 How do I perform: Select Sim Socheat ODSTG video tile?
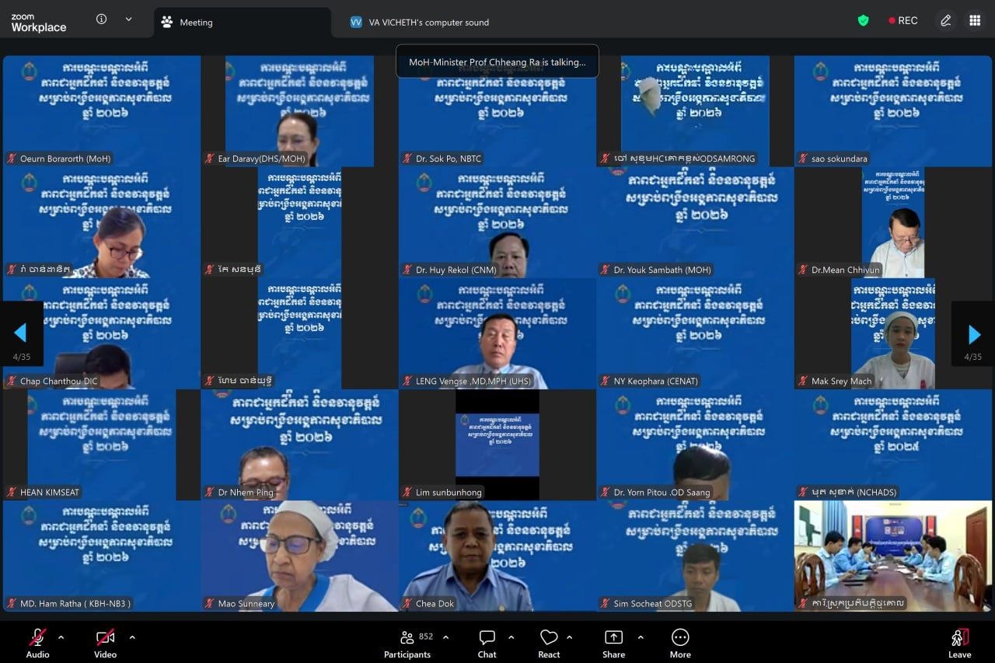[695, 556]
